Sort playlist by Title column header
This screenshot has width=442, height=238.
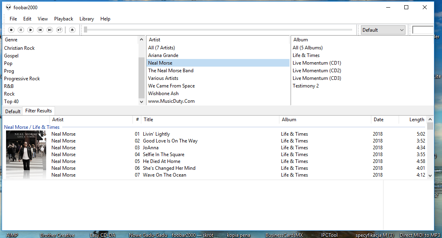[210, 120]
